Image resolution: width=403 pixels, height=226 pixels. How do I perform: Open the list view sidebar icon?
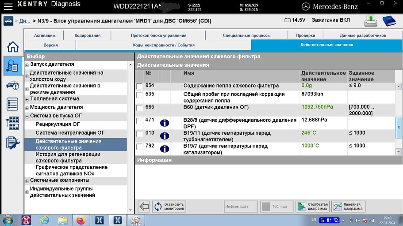(x=12, y=104)
